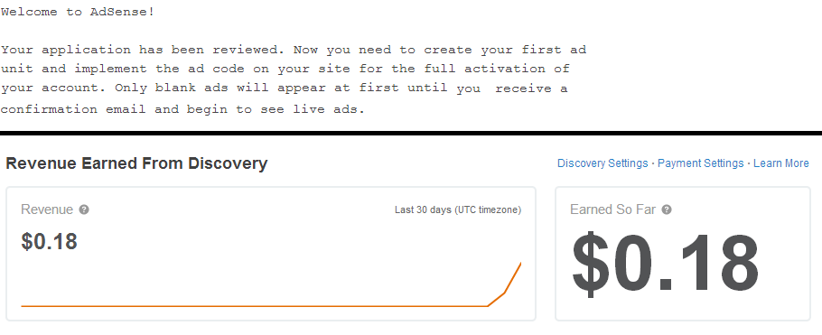Click the help icon beside Revenue
The width and height of the screenshot is (822, 335).
click(84, 209)
